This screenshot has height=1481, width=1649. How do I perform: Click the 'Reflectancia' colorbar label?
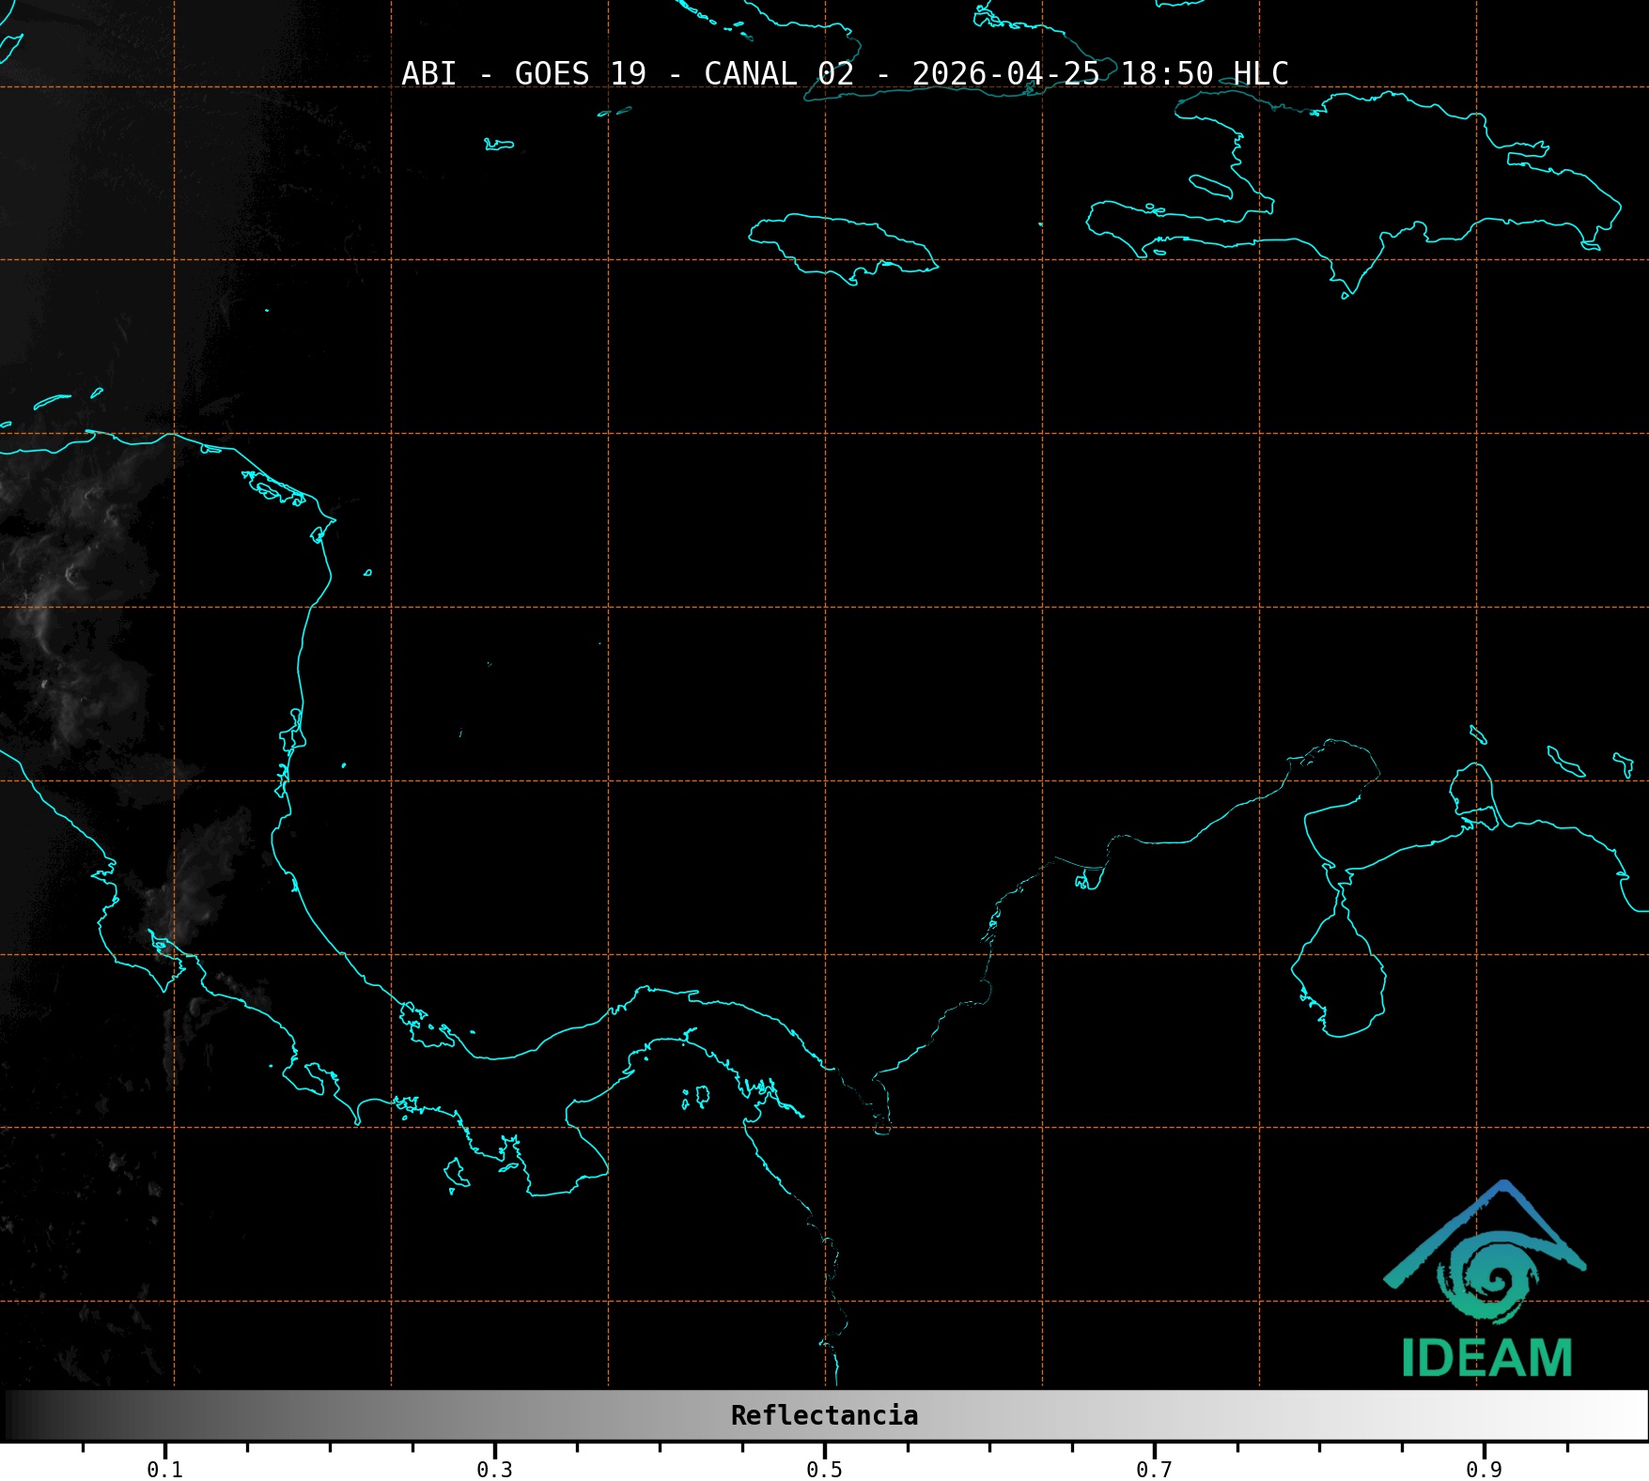[824, 1415]
